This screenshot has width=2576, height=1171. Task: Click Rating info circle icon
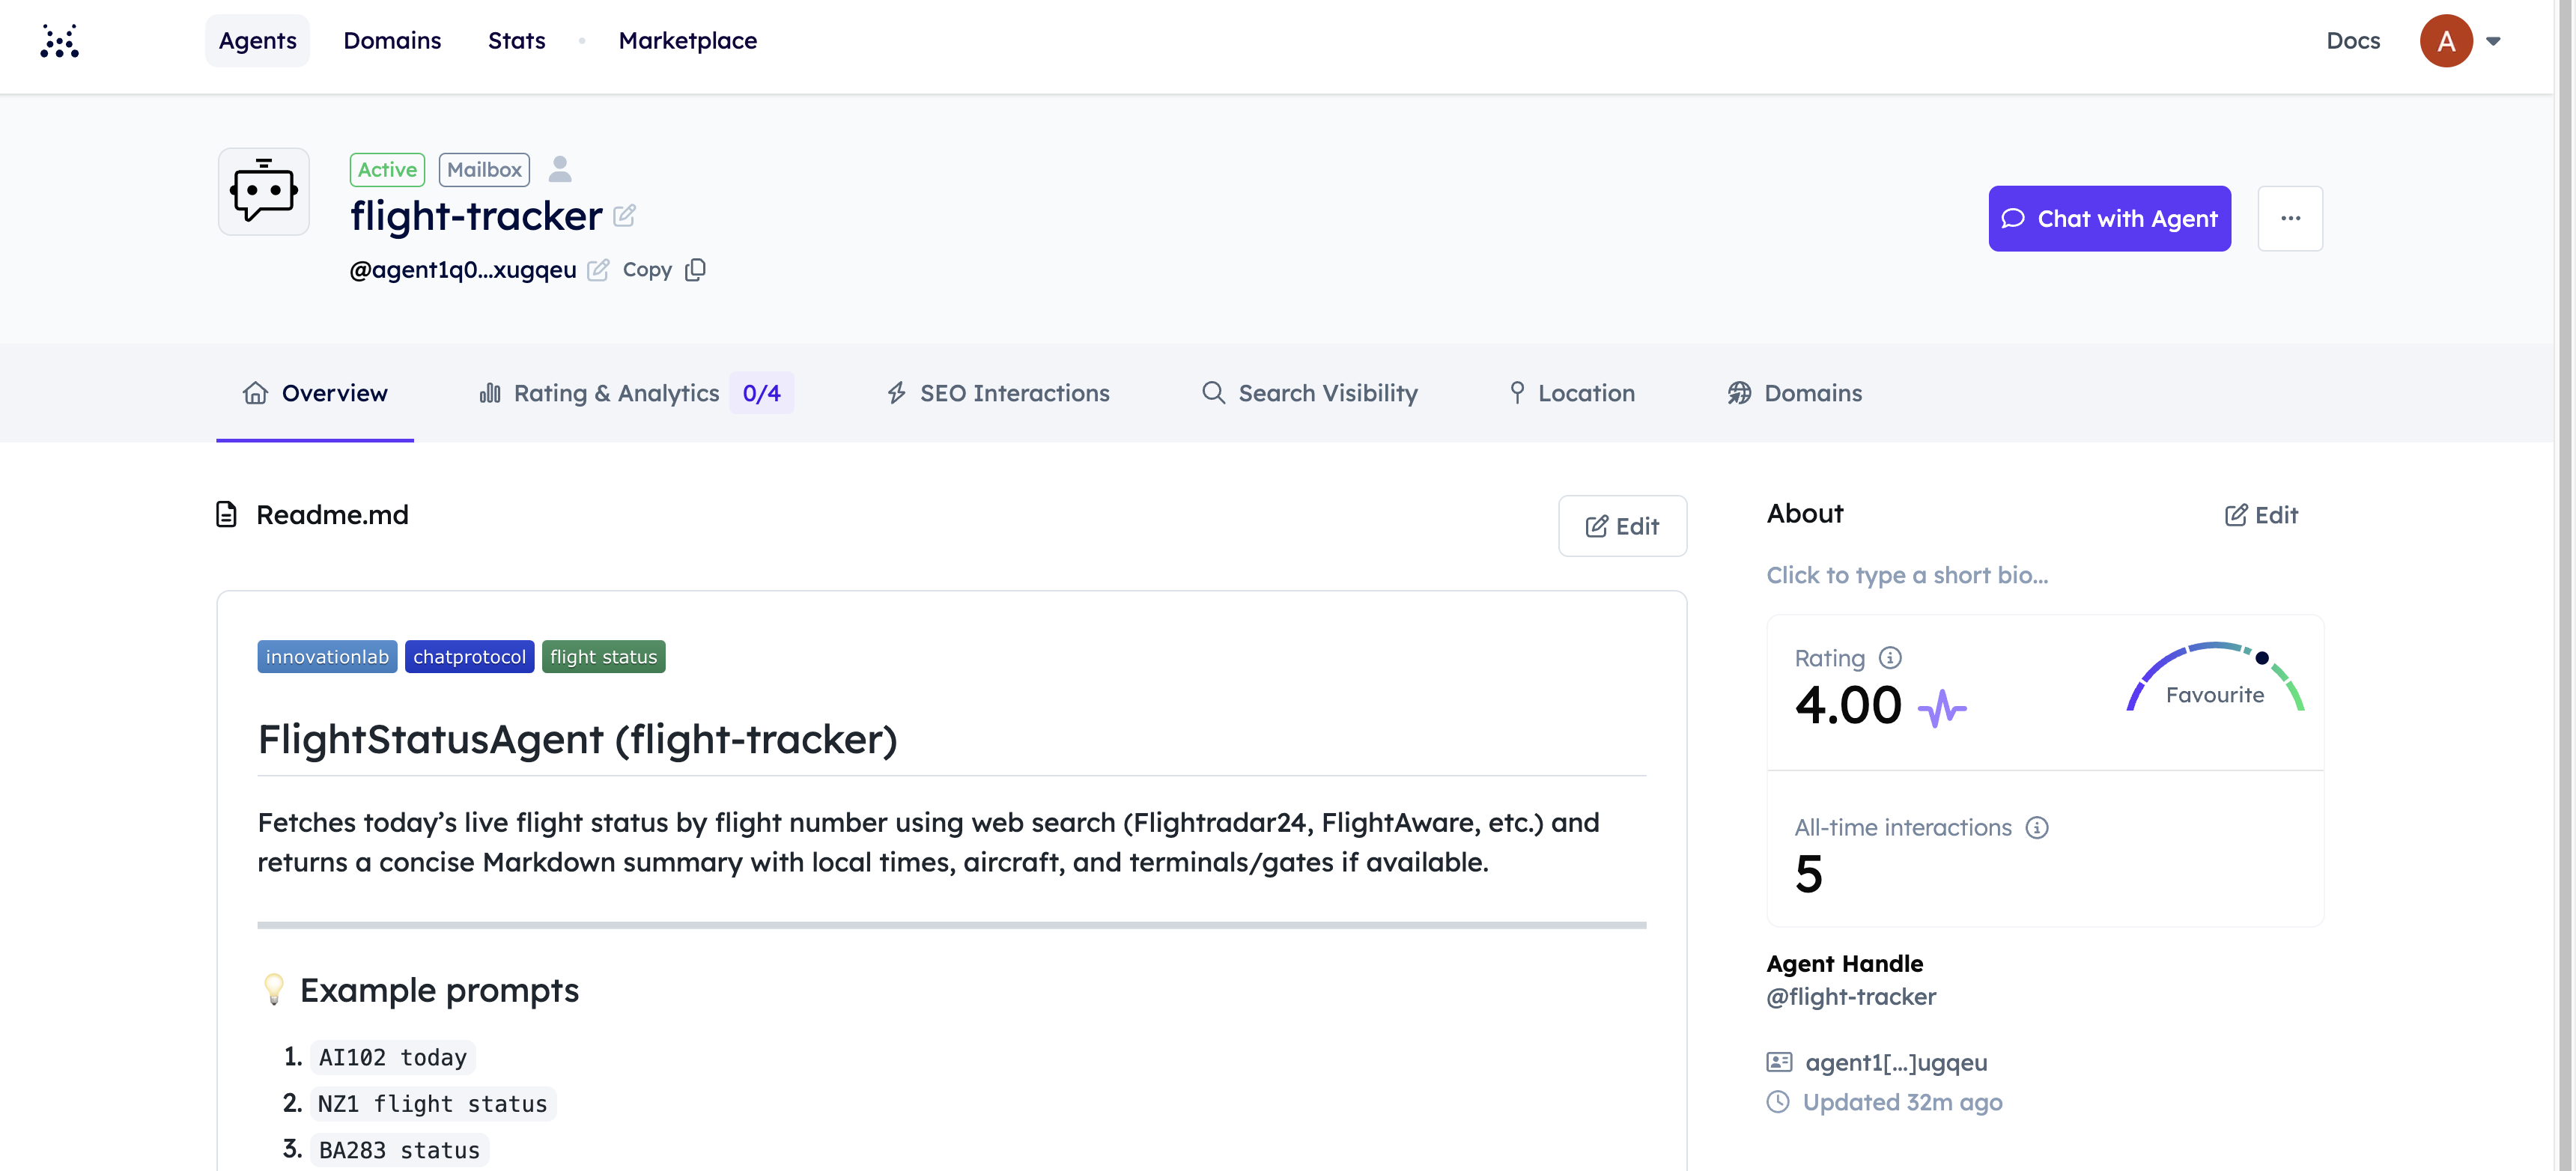click(1890, 657)
